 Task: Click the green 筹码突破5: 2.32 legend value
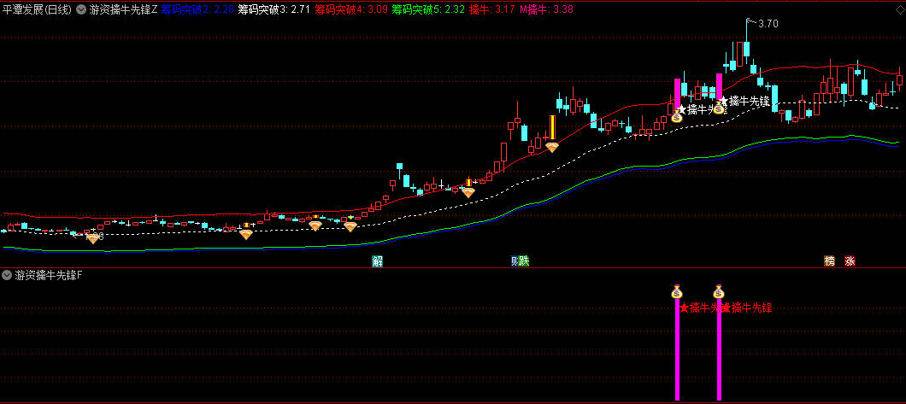click(428, 9)
